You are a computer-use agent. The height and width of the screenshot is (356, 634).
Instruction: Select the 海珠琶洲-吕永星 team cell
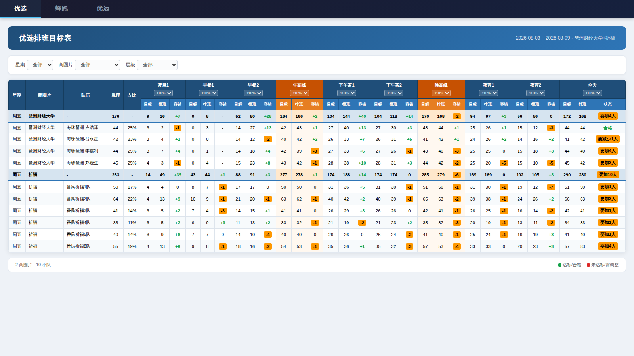[x=86, y=139]
